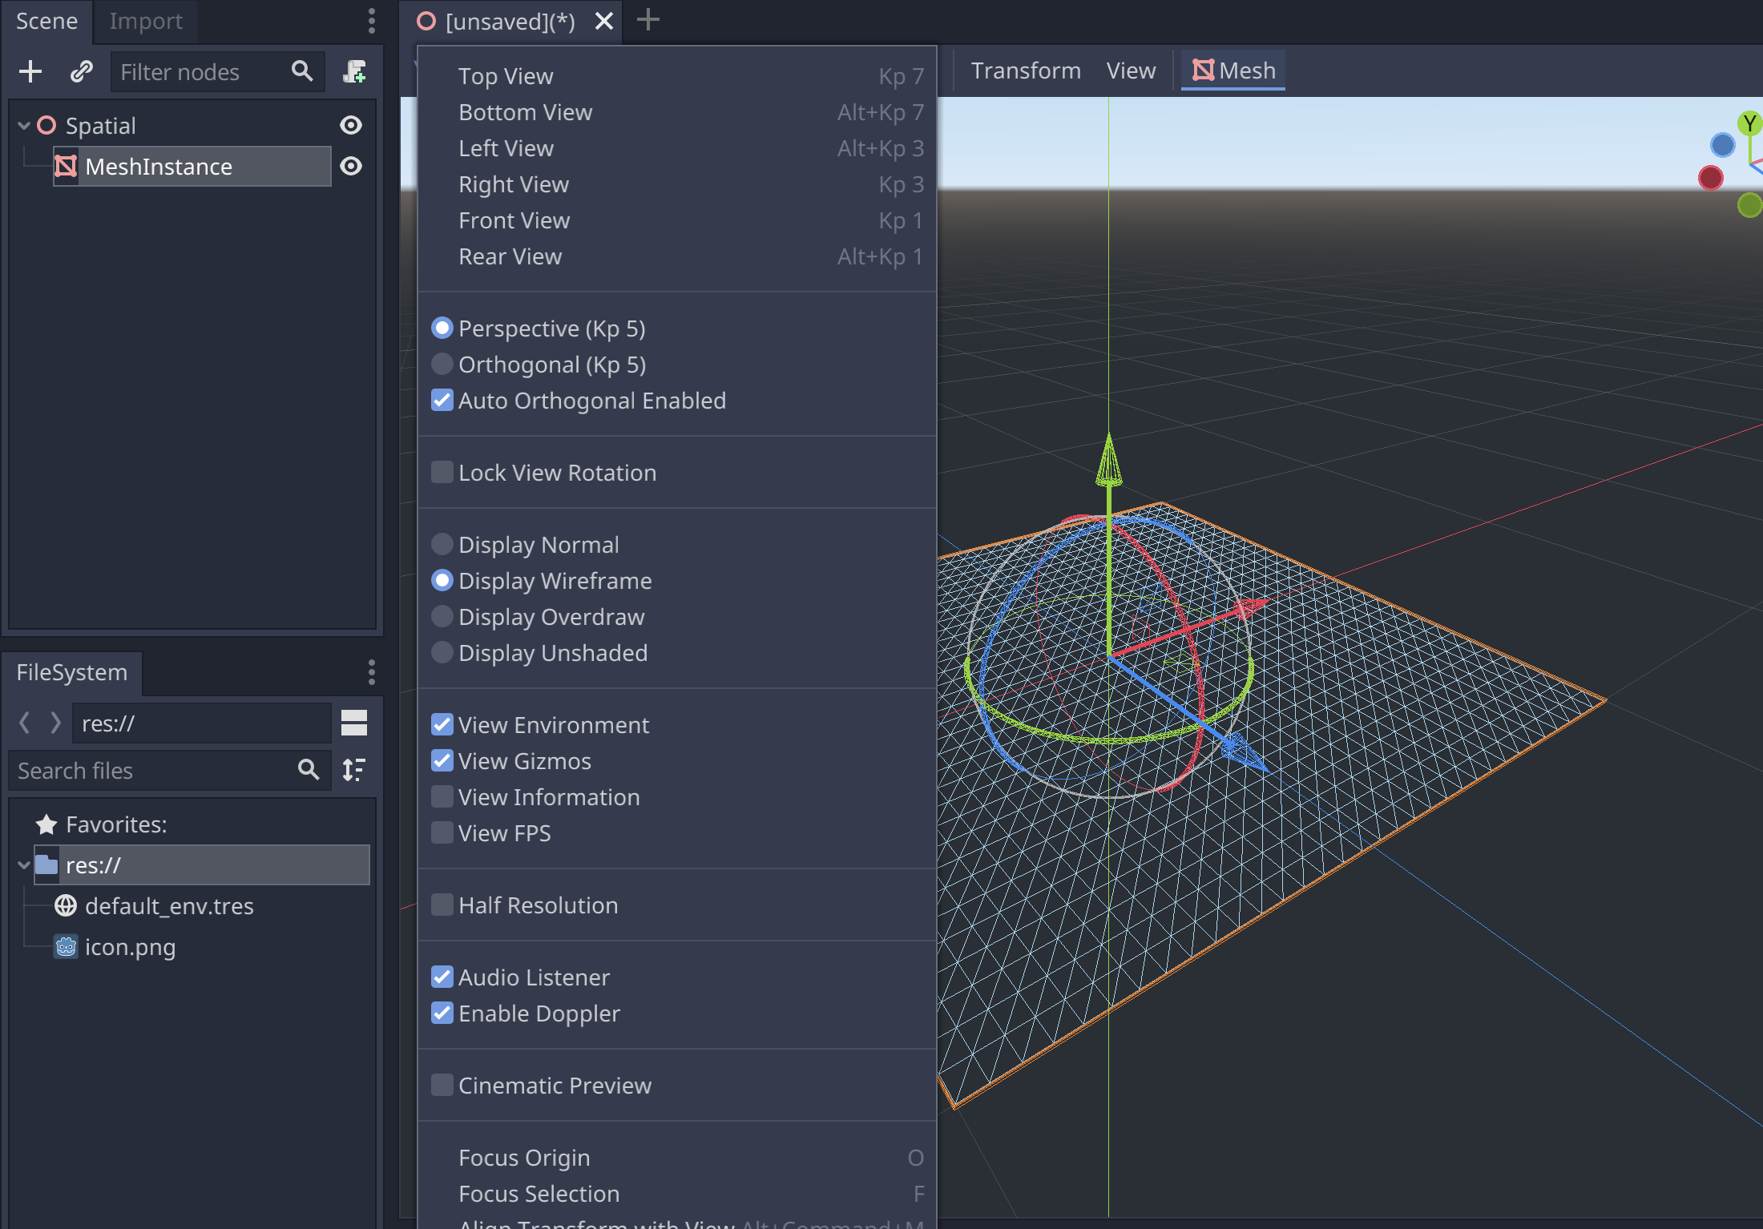Click the res:// path field

(200, 723)
